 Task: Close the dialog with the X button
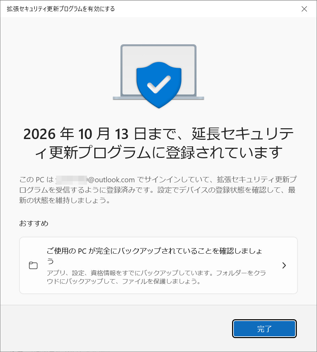click(x=304, y=9)
